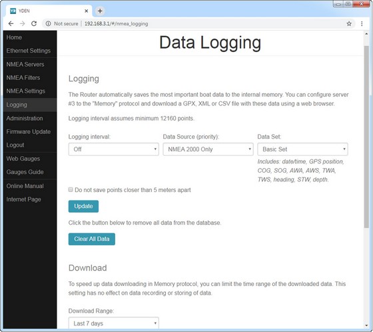Viewport: 373px width, 332px height.
Task: Open Ethernet Settings sidebar item
Action: [x=28, y=51]
